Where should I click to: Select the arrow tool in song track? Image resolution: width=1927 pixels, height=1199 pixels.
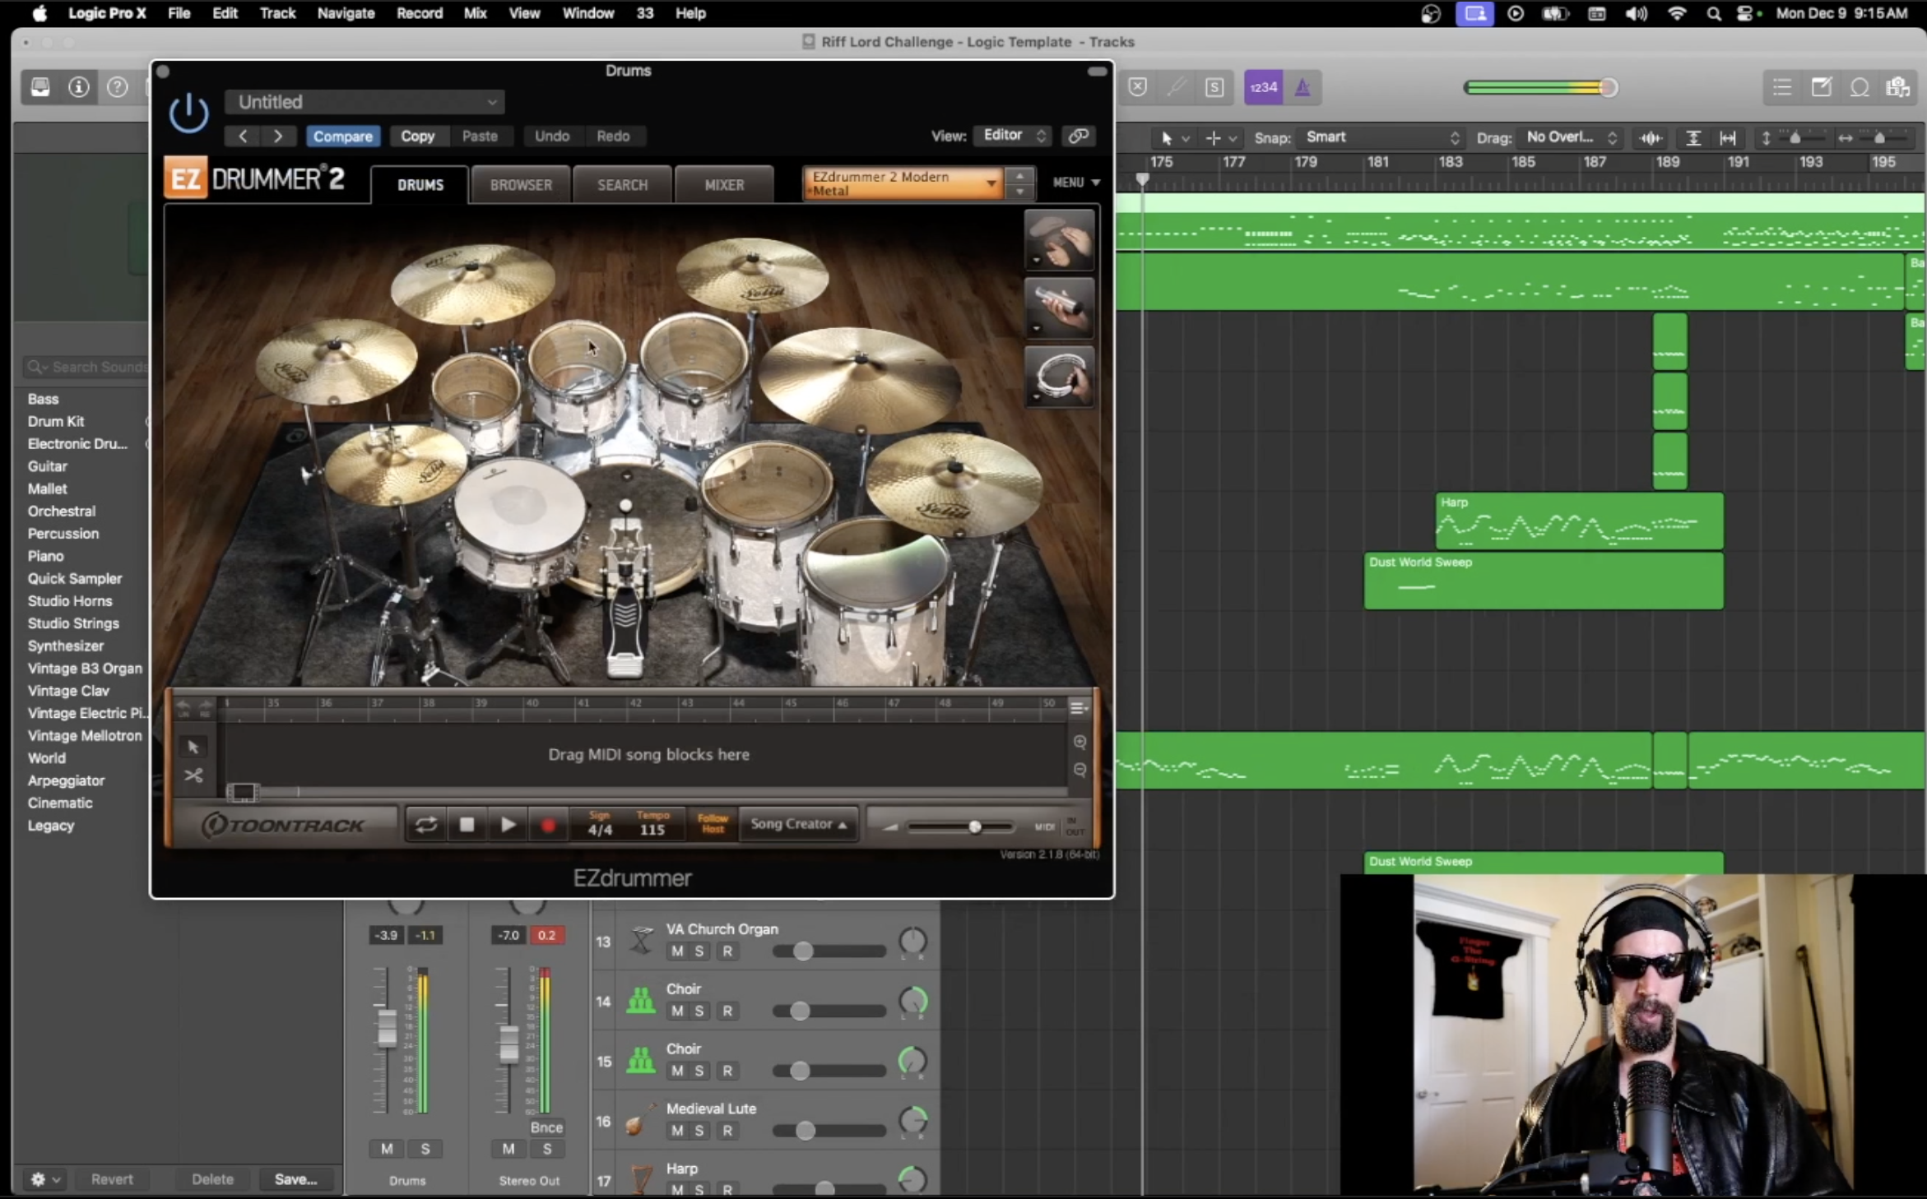pyautogui.click(x=193, y=747)
